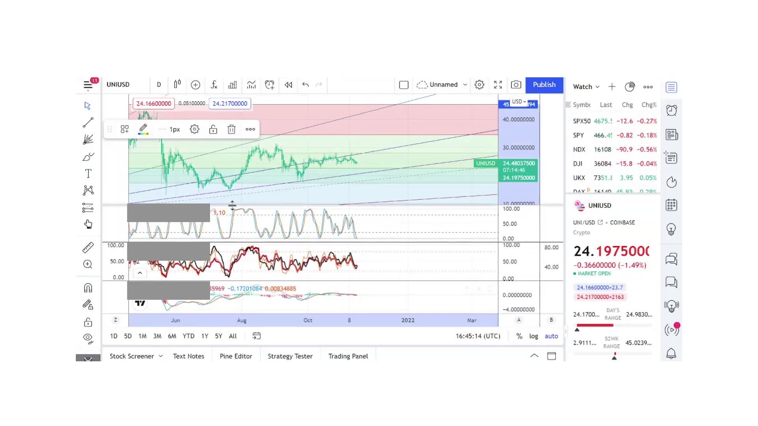Select the brush drawing tool

tap(88, 157)
